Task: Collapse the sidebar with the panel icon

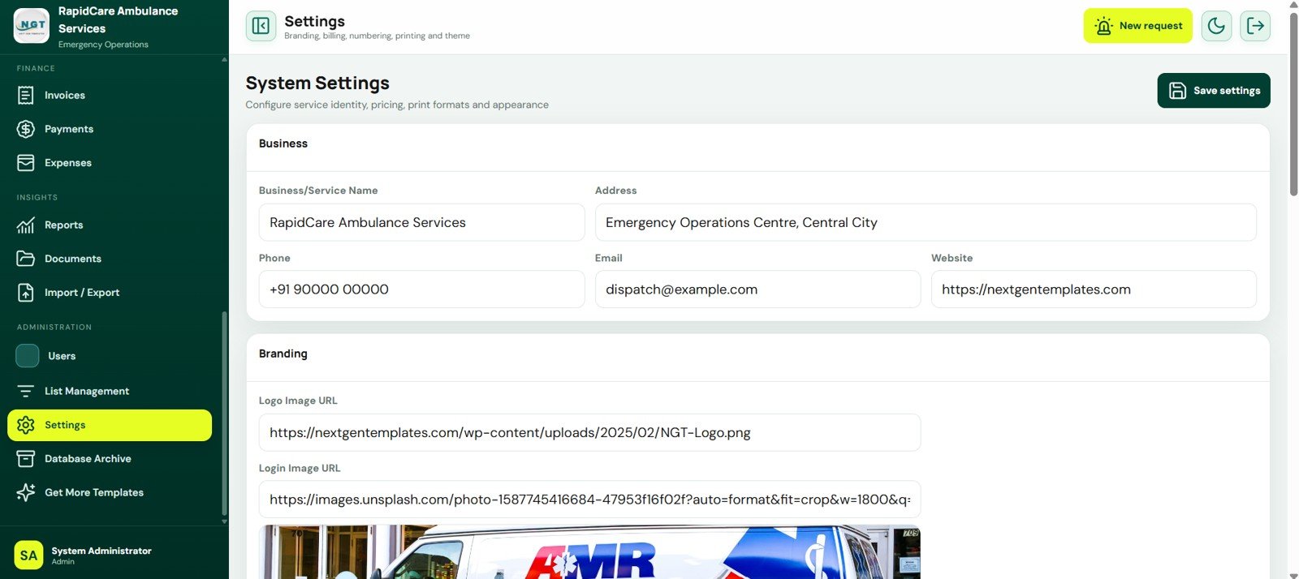Action: point(261,26)
